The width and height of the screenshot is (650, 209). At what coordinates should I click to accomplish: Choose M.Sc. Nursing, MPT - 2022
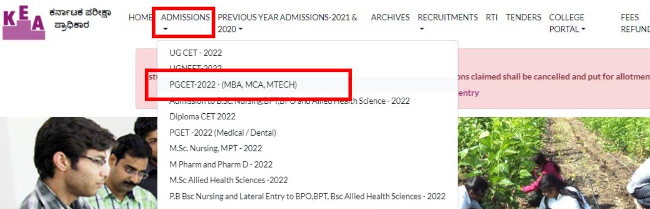(x=216, y=149)
